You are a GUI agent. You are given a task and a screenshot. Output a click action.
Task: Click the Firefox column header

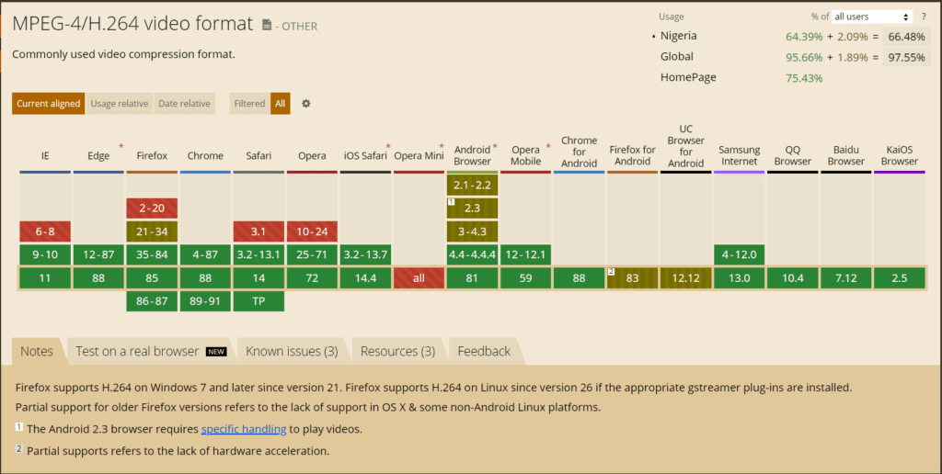click(152, 156)
